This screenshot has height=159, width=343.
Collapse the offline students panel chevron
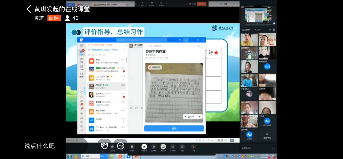273,148
